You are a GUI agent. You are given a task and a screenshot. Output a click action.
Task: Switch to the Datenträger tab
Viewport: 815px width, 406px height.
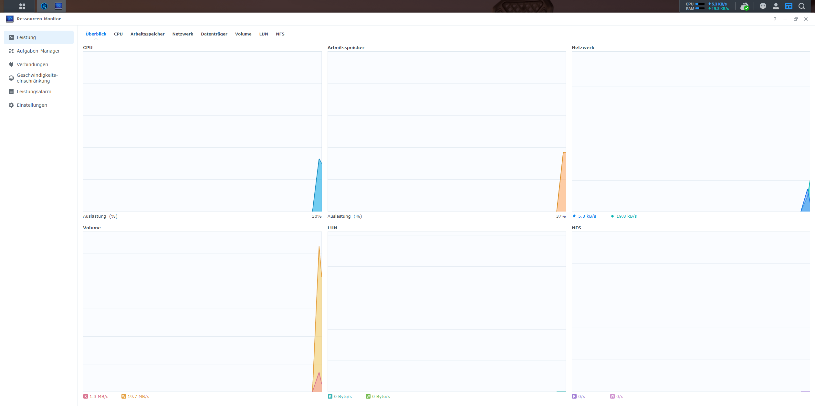(214, 34)
